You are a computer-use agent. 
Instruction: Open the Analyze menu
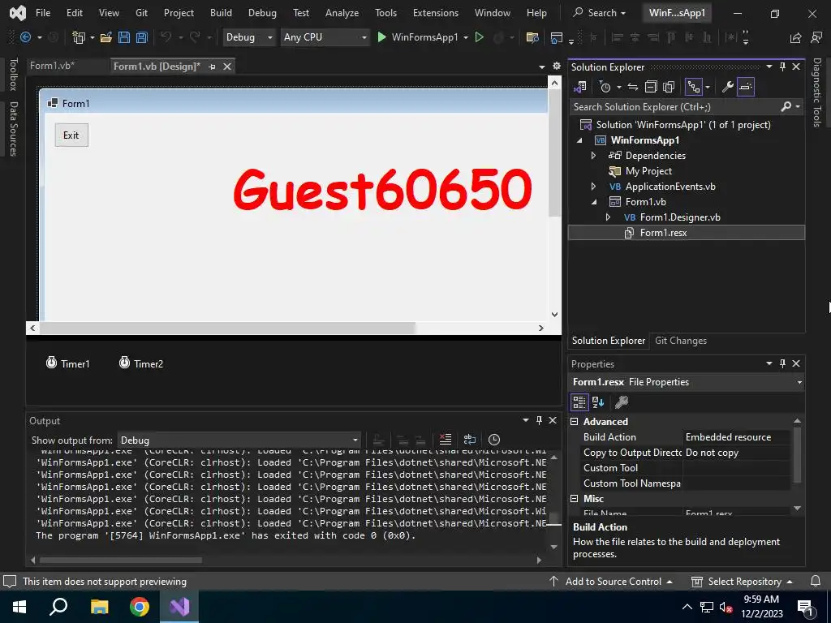342,13
